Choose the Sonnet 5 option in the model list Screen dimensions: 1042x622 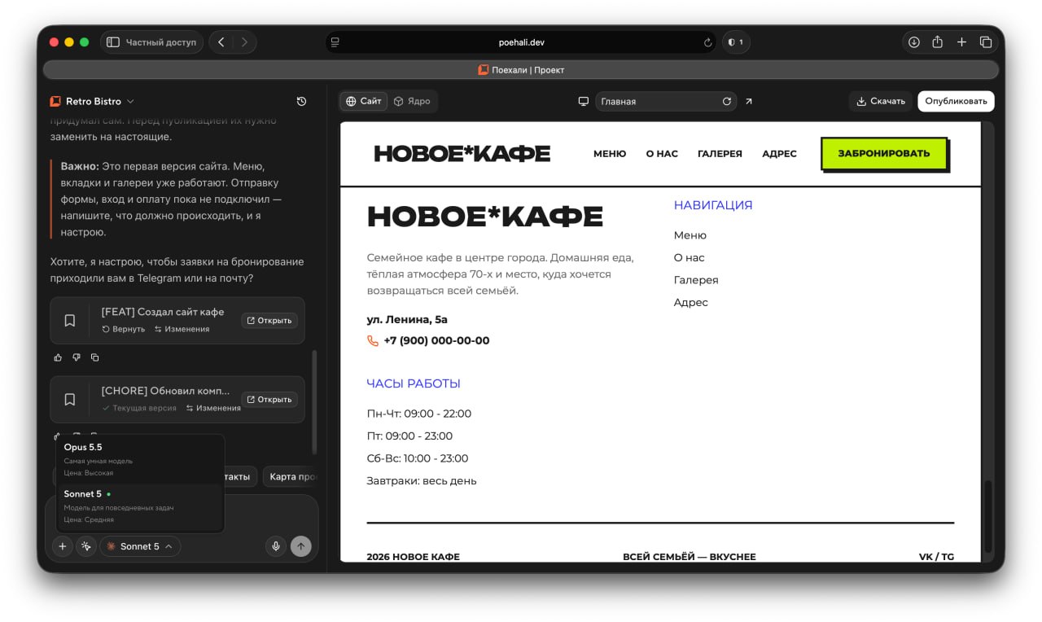tap(140, 506)
